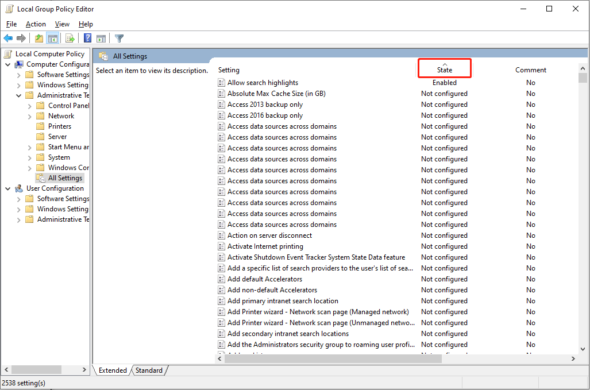590x390 pixels.
Task: Click the Filter toolbar icon
Action: pyautogui.click(x=119, y=38)
